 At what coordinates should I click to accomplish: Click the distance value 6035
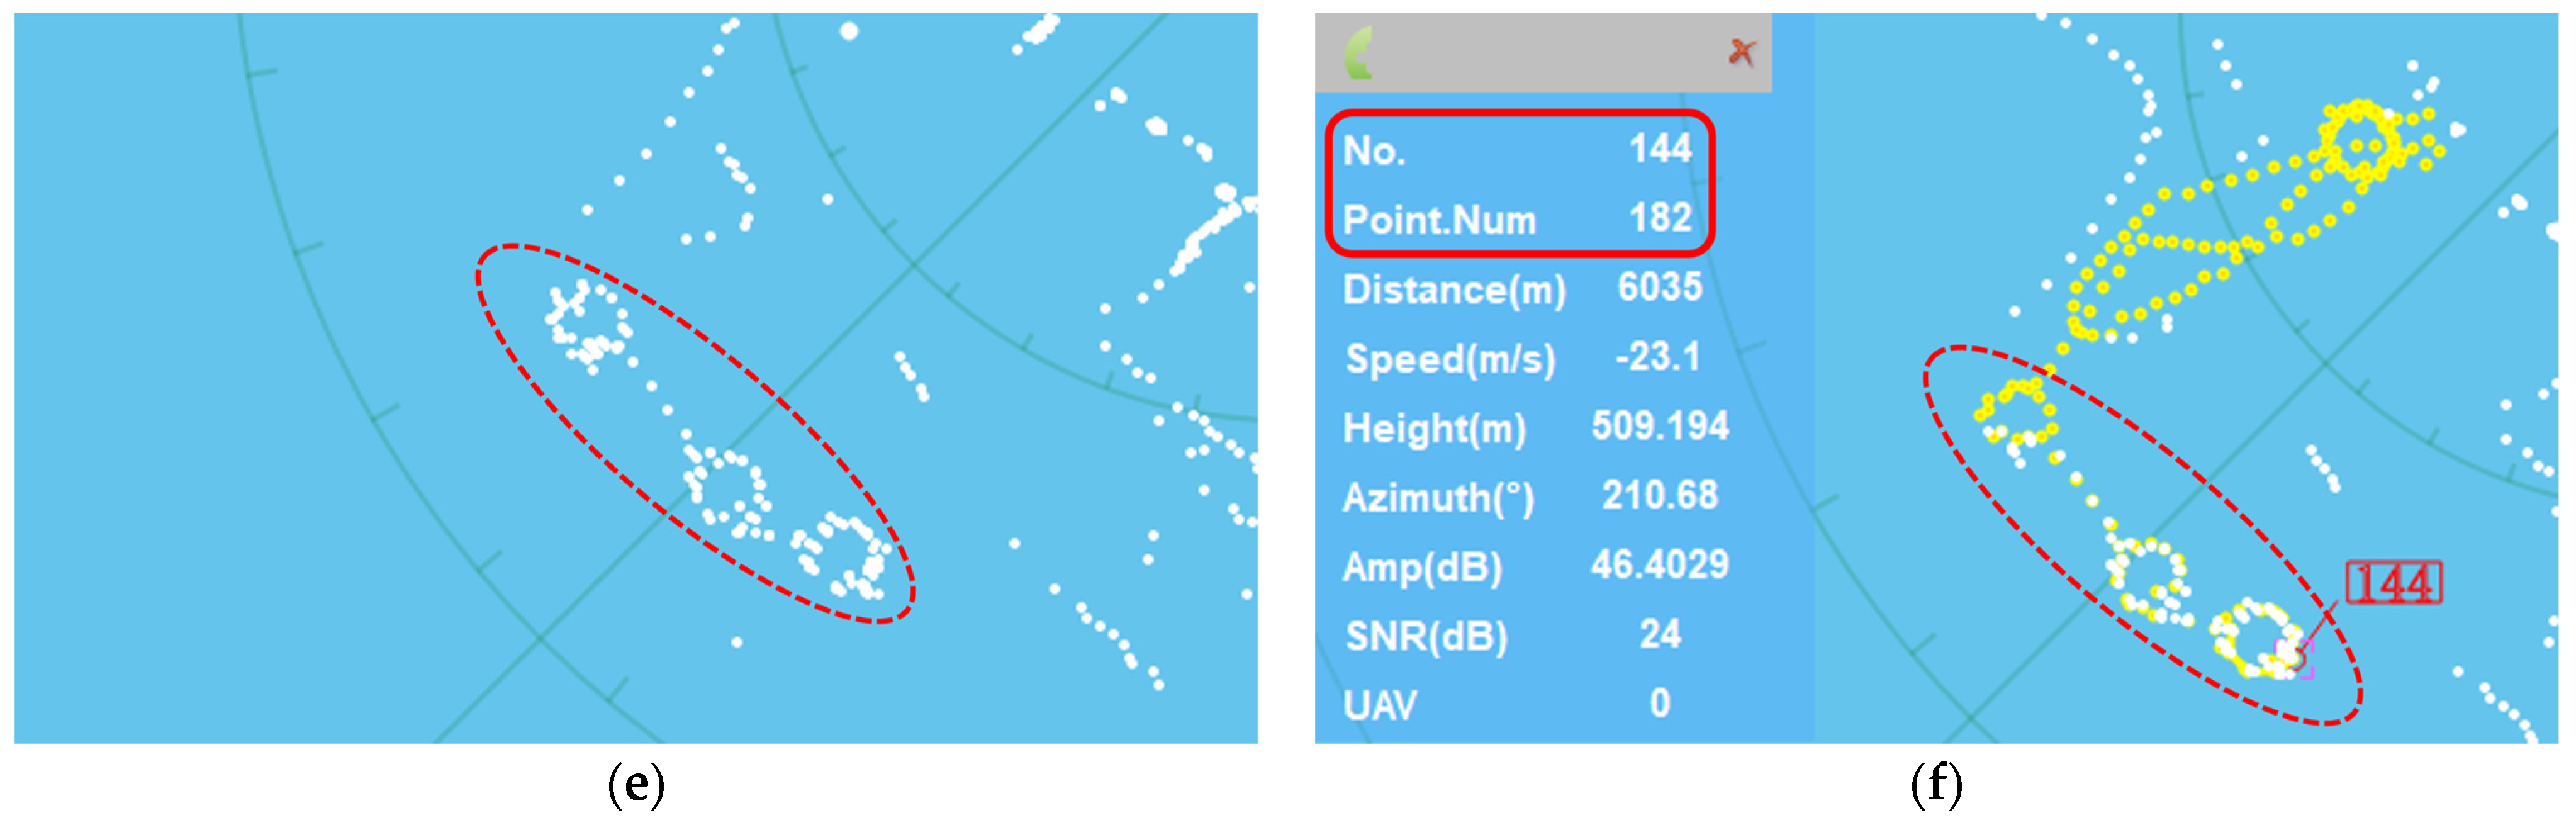[x=1660, y=288]
